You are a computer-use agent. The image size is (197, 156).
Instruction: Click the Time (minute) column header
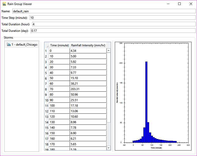point(59,45)
